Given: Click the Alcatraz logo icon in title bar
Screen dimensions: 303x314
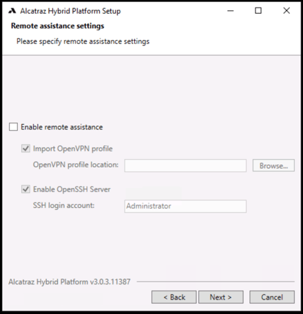Looking at the screenshot, I should pyautogui.click(x=12, y=11).
